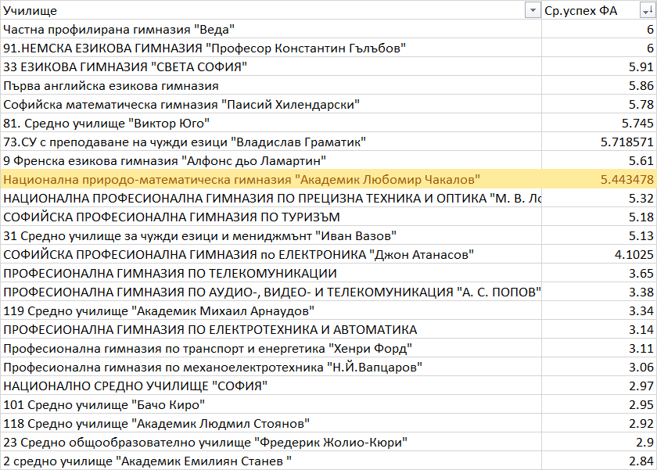Open the Ср.успех ФА sort filter dropdown

pos(647,10)
